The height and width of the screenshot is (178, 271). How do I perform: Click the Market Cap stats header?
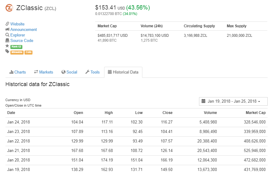(107, 26)
